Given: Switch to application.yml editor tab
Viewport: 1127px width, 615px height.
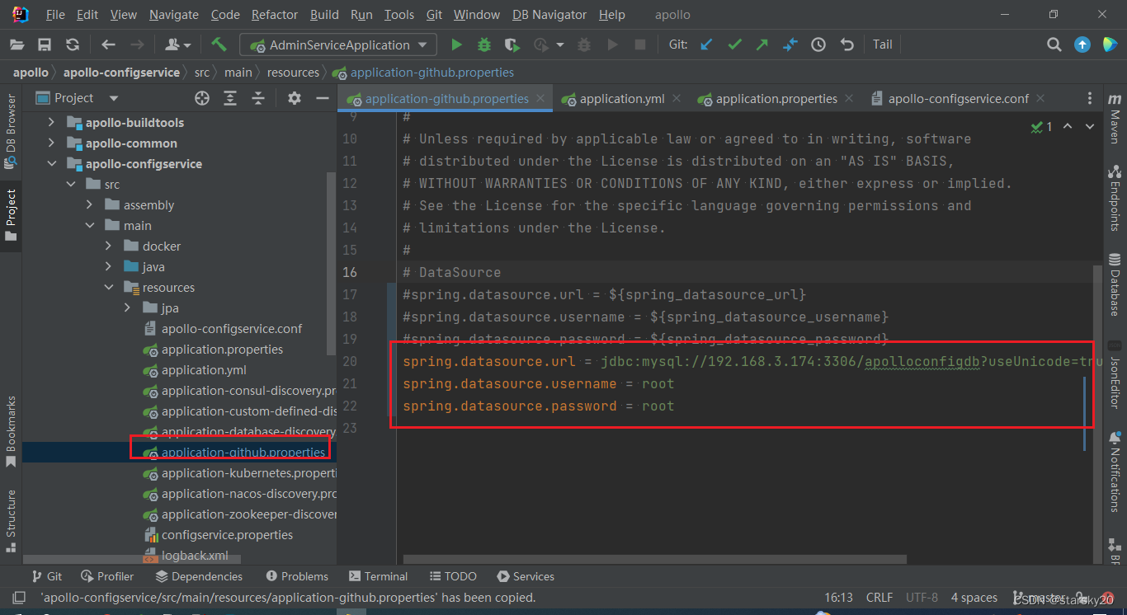Looking at the screenshot, I should point(621,98).
